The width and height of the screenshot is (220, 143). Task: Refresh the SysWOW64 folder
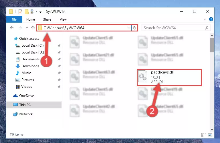pyautogui.click(x=135, y=28)
